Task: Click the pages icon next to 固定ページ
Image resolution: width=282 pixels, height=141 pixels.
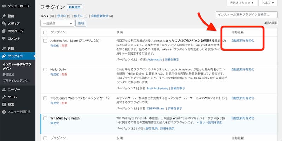Action: point(4,31)
